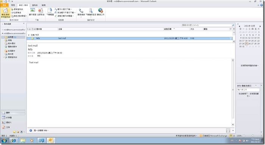Open the dial-up connection phone icon
The image size is (265, 145).
pos(81,12)
